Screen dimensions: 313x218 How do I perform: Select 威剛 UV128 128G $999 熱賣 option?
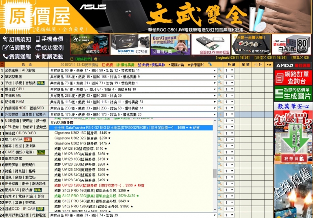[131, 185]
